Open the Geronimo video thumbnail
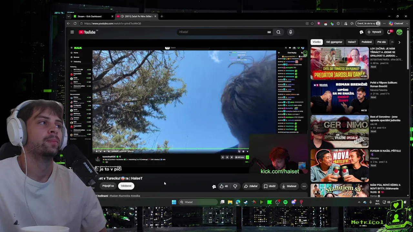The width and height of the screenshot is (413, 232). pos(339,131)
